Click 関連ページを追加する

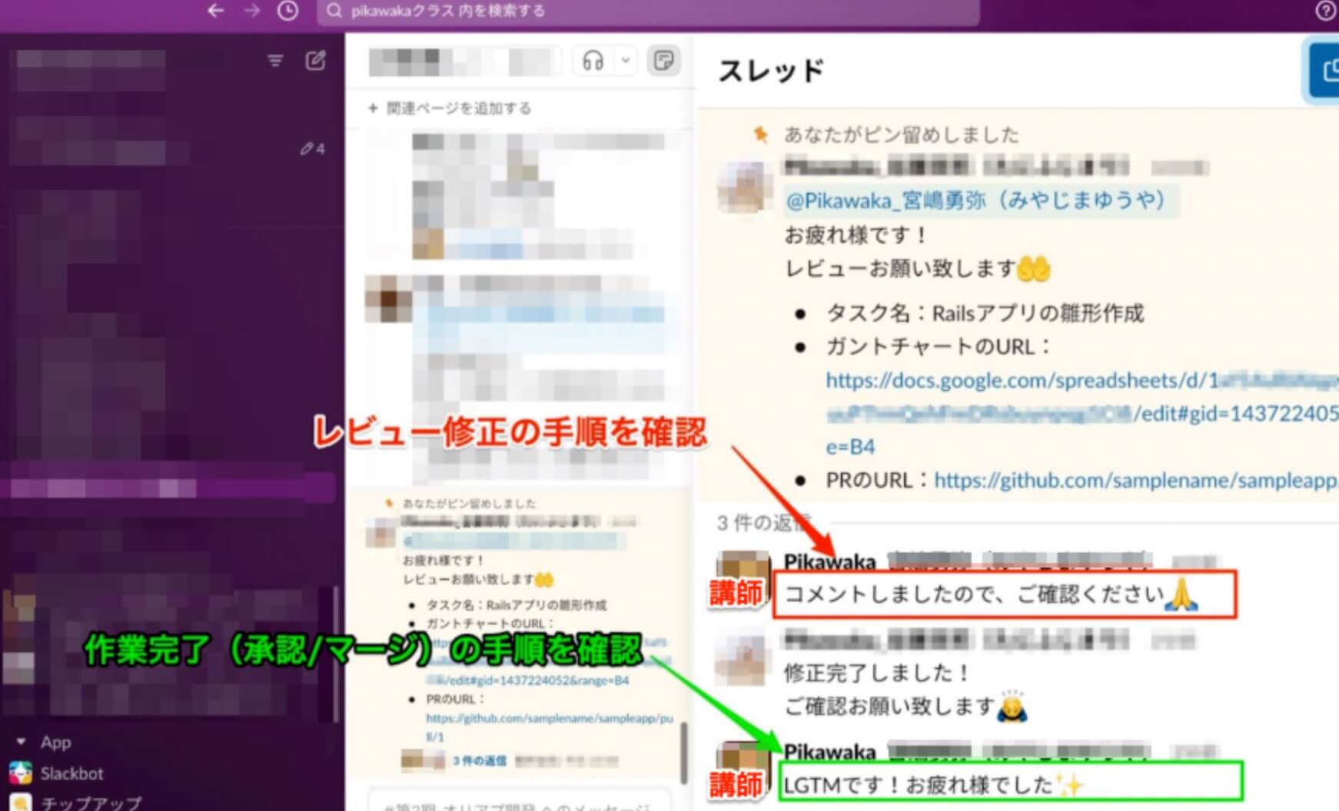click(450, 108)
